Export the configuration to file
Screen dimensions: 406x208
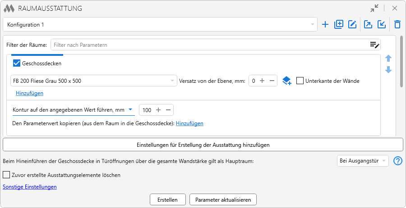(x=368, y=25)
